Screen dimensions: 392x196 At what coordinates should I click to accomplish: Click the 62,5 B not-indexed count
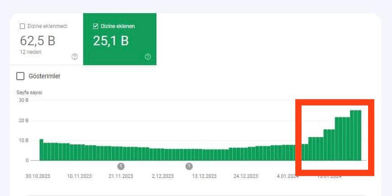pyautogui.click(x=38, y=41)
